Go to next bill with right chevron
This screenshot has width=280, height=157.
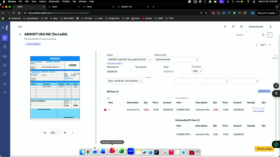point(270,45)
